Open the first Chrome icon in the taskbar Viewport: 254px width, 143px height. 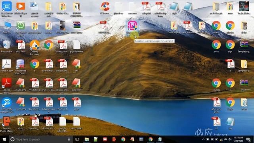[123, 139]
